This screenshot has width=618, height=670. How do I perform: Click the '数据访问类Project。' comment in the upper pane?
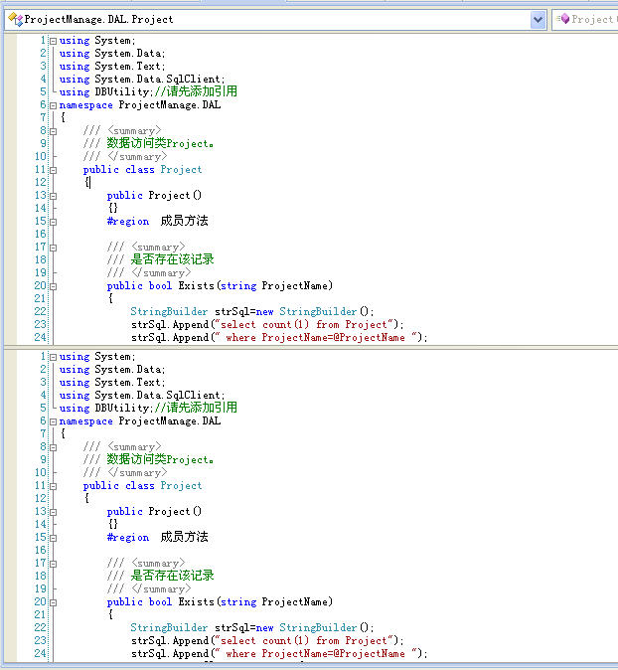(x=160, y=143)
